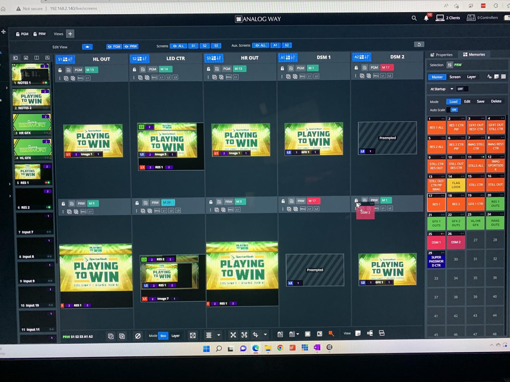Toggle the top bar PGM lock
The height and width of the screenshot is (382, 510).
[22, 34]
